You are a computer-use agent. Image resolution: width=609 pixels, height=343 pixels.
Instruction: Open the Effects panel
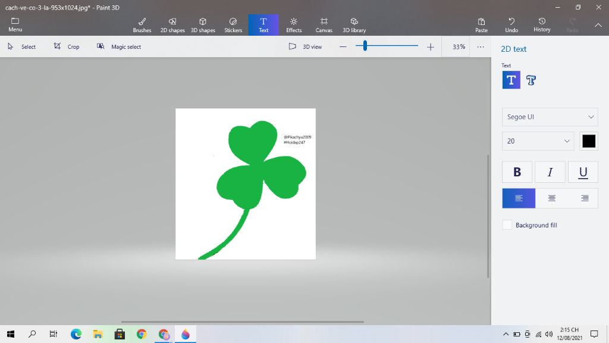(x=294, y=24)
